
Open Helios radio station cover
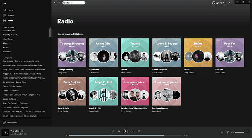(198, 53)
